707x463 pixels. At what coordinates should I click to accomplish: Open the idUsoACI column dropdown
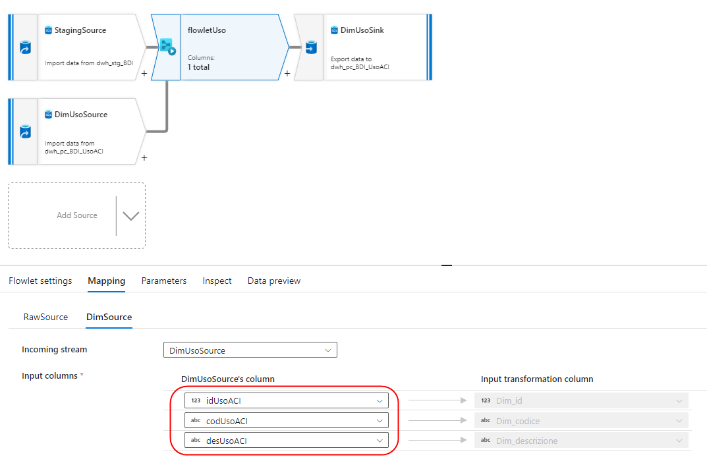[x=380, y=400]
